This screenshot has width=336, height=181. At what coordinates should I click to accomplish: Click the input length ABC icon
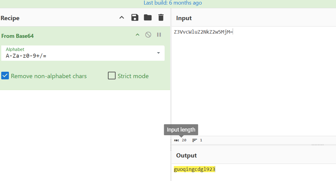click(176, 140)
